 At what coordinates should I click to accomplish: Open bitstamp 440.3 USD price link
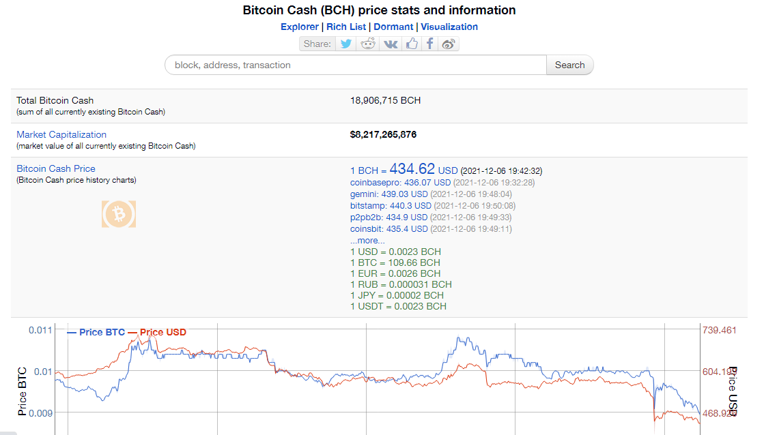pyautogui.click(x=391, y=206)
